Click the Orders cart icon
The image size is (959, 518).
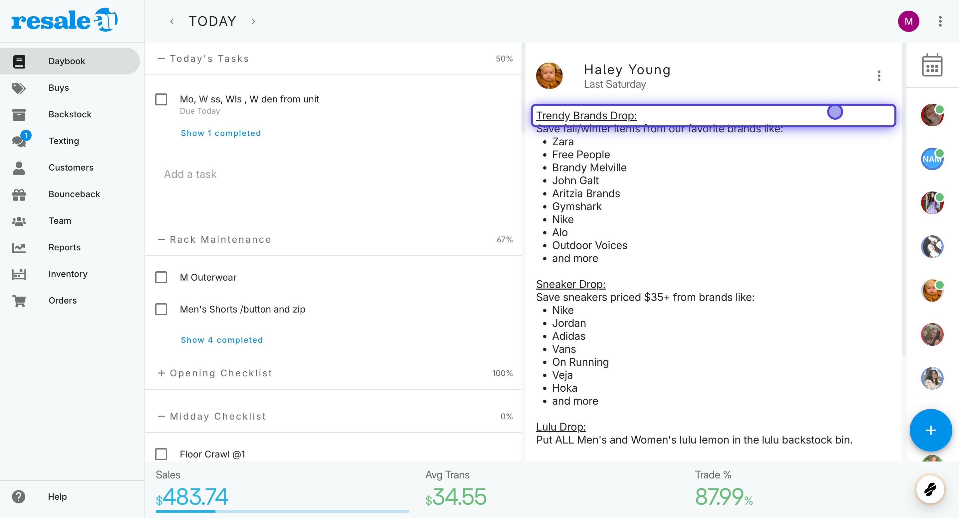pyautogui.click(x=19, y=301)
